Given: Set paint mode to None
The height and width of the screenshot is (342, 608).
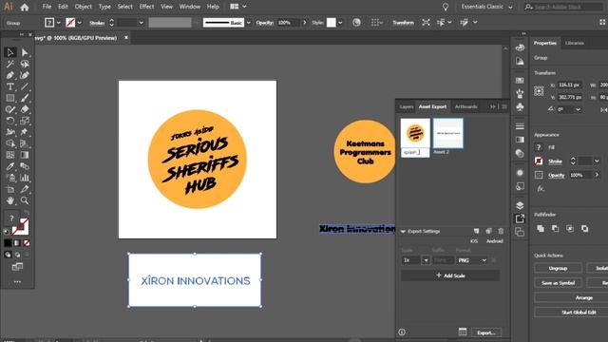Looking at the screenshot, I should click(x=27, y=243).
